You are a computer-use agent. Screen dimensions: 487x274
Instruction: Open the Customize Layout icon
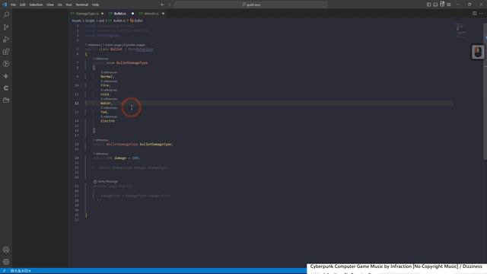pyautogui.click(x=449, y=5)
